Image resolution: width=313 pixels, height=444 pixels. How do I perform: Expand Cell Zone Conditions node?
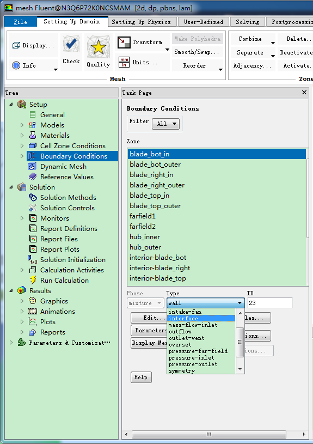tap(22, 146)
